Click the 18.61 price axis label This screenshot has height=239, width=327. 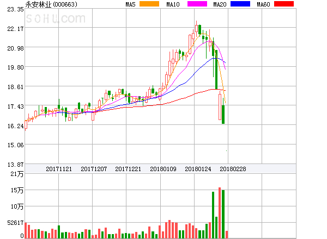(x=15, y=87)
